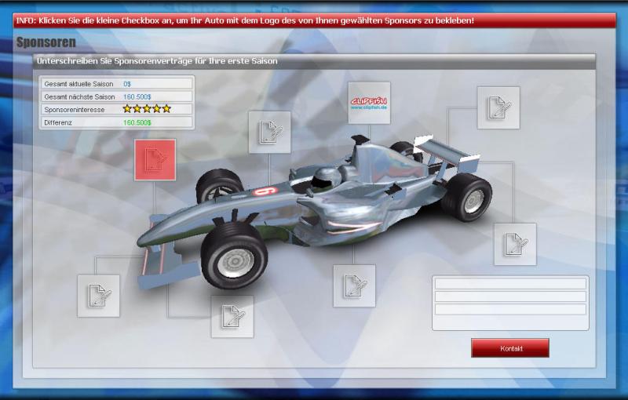Click the first empty sponsor detail field
The width and height of the screenshot is (628, 400).
[510, 284]
